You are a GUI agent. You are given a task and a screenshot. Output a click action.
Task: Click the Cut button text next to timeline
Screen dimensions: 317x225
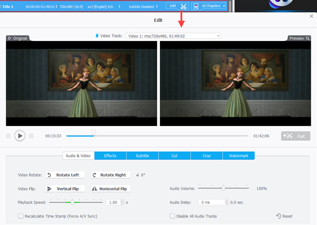(301, 136)
